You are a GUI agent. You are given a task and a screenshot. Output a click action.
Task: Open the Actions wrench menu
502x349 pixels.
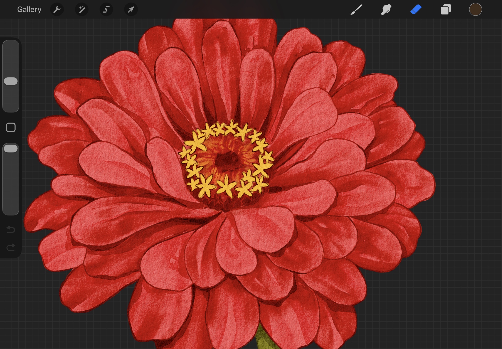tap(57, 10)
